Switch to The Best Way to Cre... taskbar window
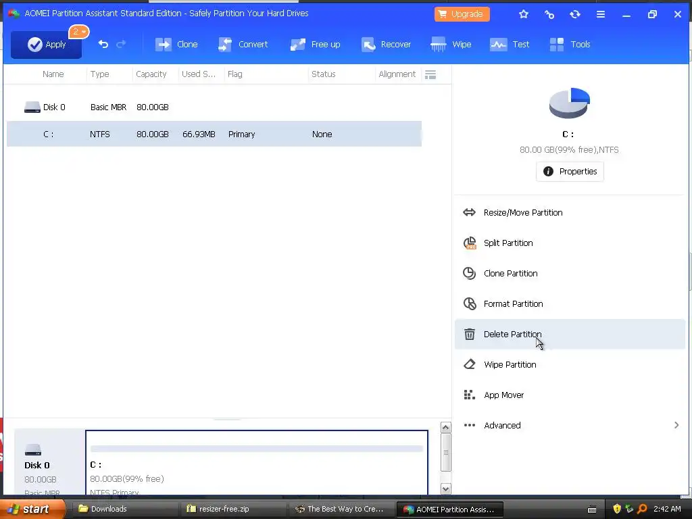Viewport: 692px width, 519px height. (341, 509)
